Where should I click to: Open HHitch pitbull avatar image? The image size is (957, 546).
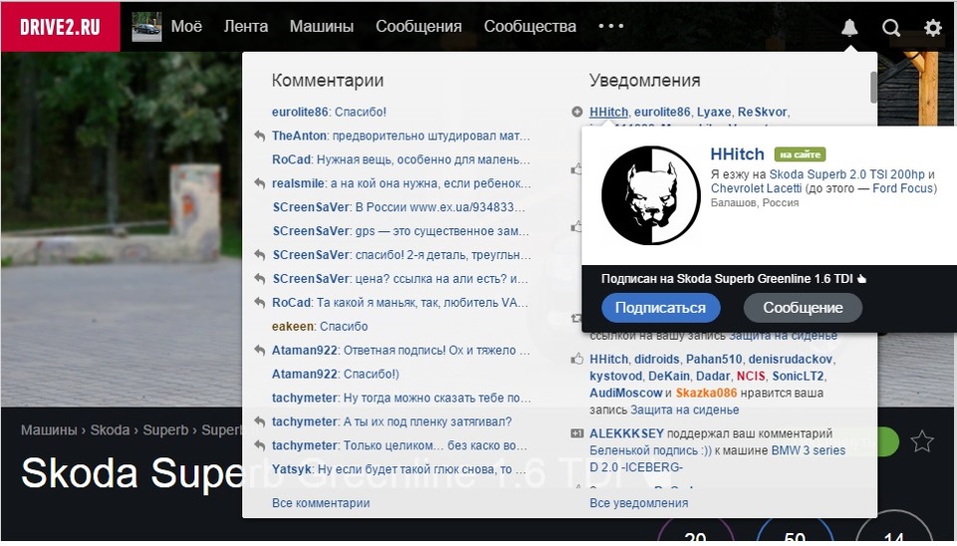651,195
